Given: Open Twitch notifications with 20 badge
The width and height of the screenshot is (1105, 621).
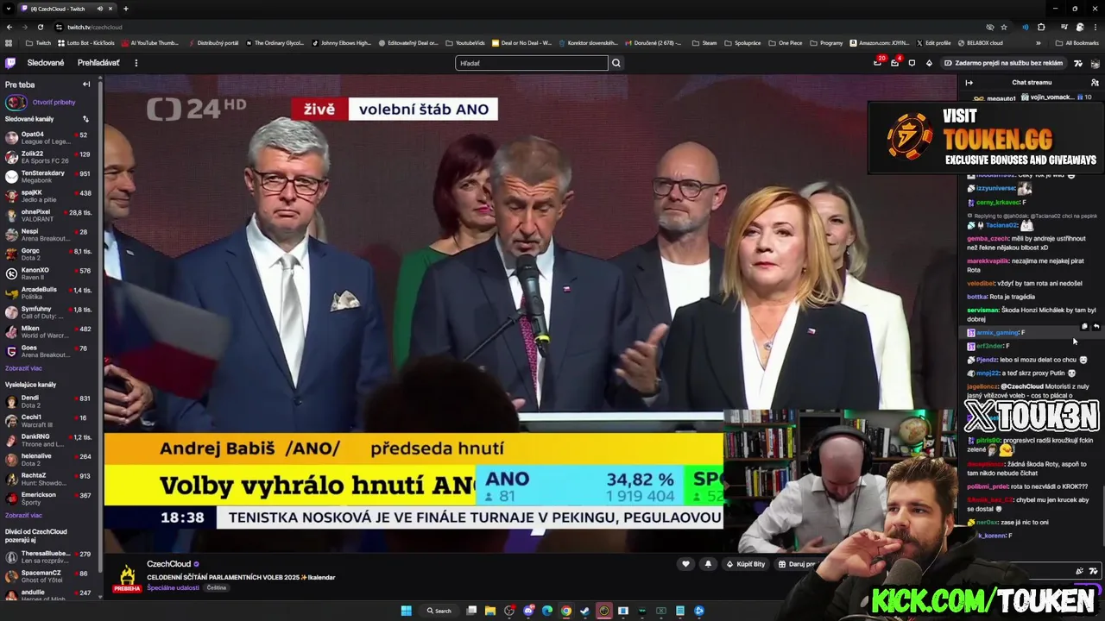Looking at the screenshot, I should [878, 62].
